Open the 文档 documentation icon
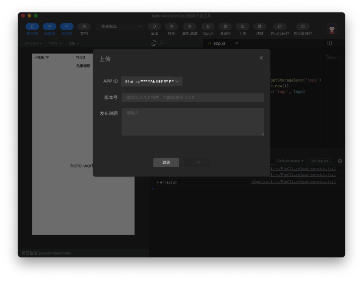The width and height of the screenshot is (363, 281). (84, 27)
